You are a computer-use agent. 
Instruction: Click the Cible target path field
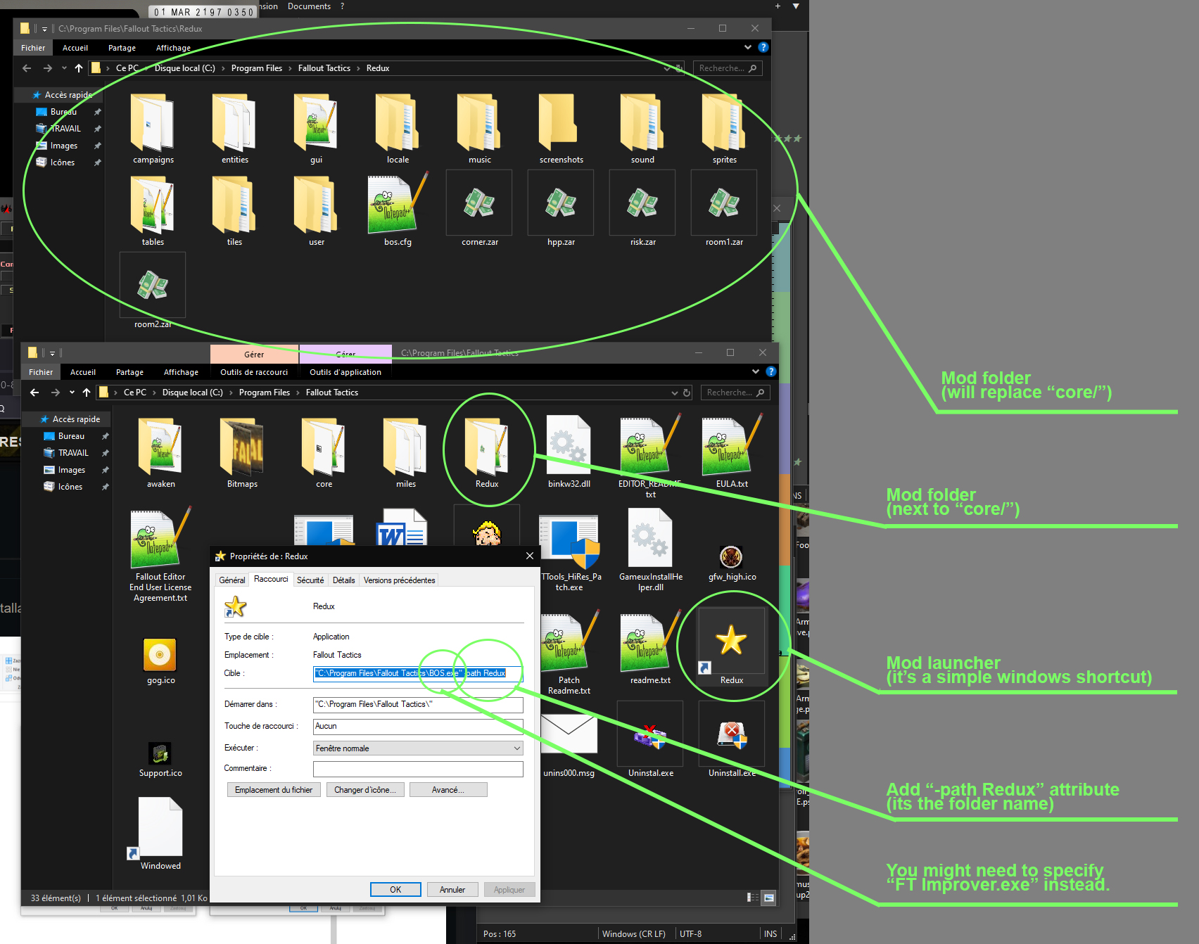[418, 673]
